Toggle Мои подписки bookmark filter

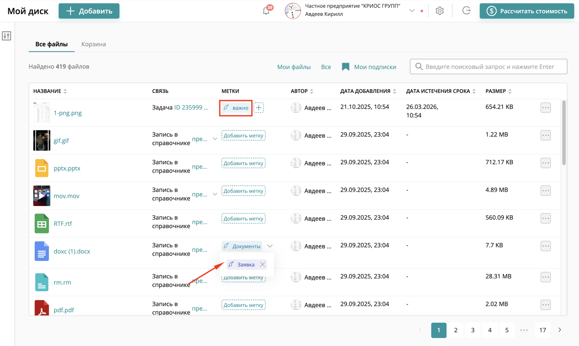tap(369, 67)
